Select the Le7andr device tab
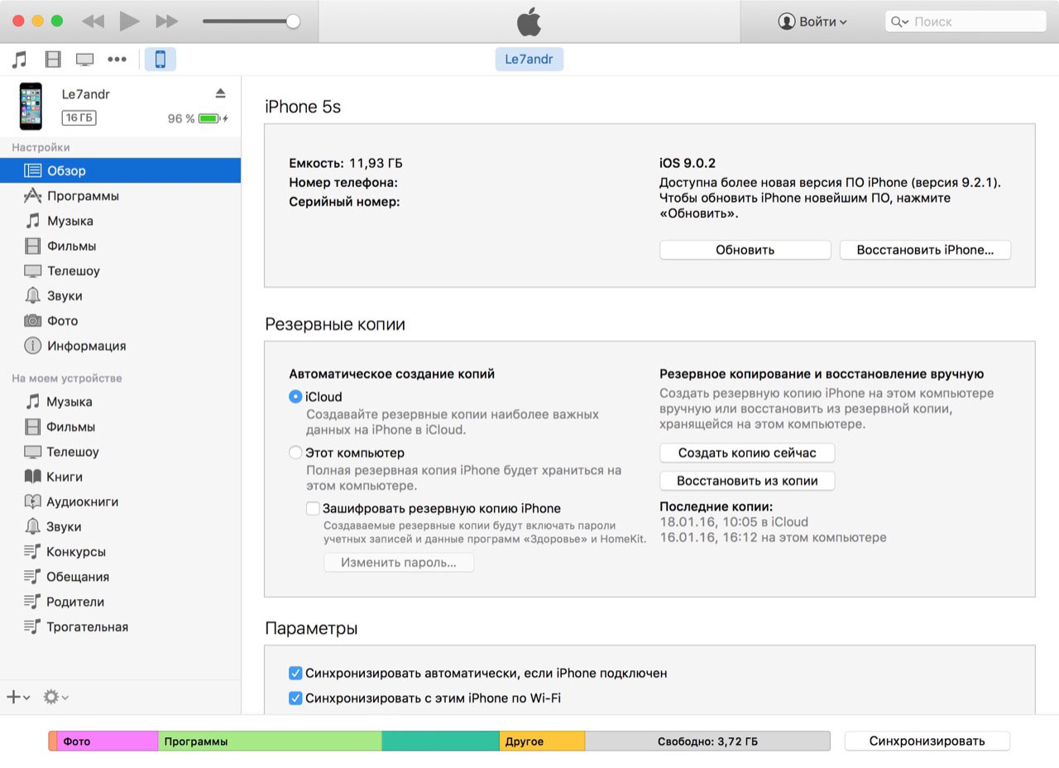The image size is (1059, 768). 529,60
